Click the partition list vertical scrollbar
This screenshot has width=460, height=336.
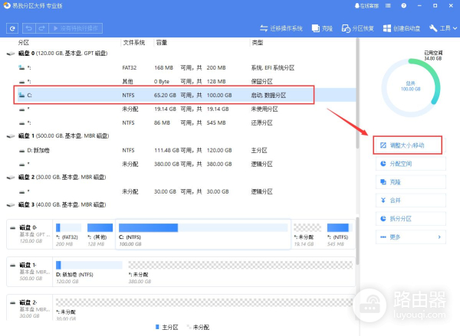(x=357, y=93)
